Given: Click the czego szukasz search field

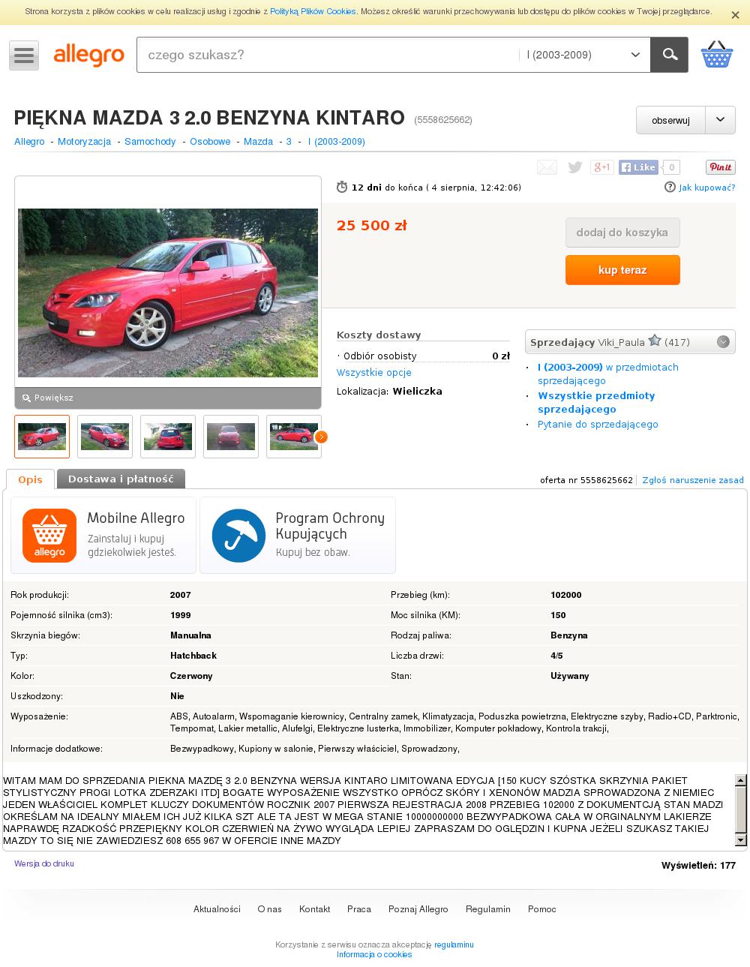Looking at the screenshot, I should (327, 55).
